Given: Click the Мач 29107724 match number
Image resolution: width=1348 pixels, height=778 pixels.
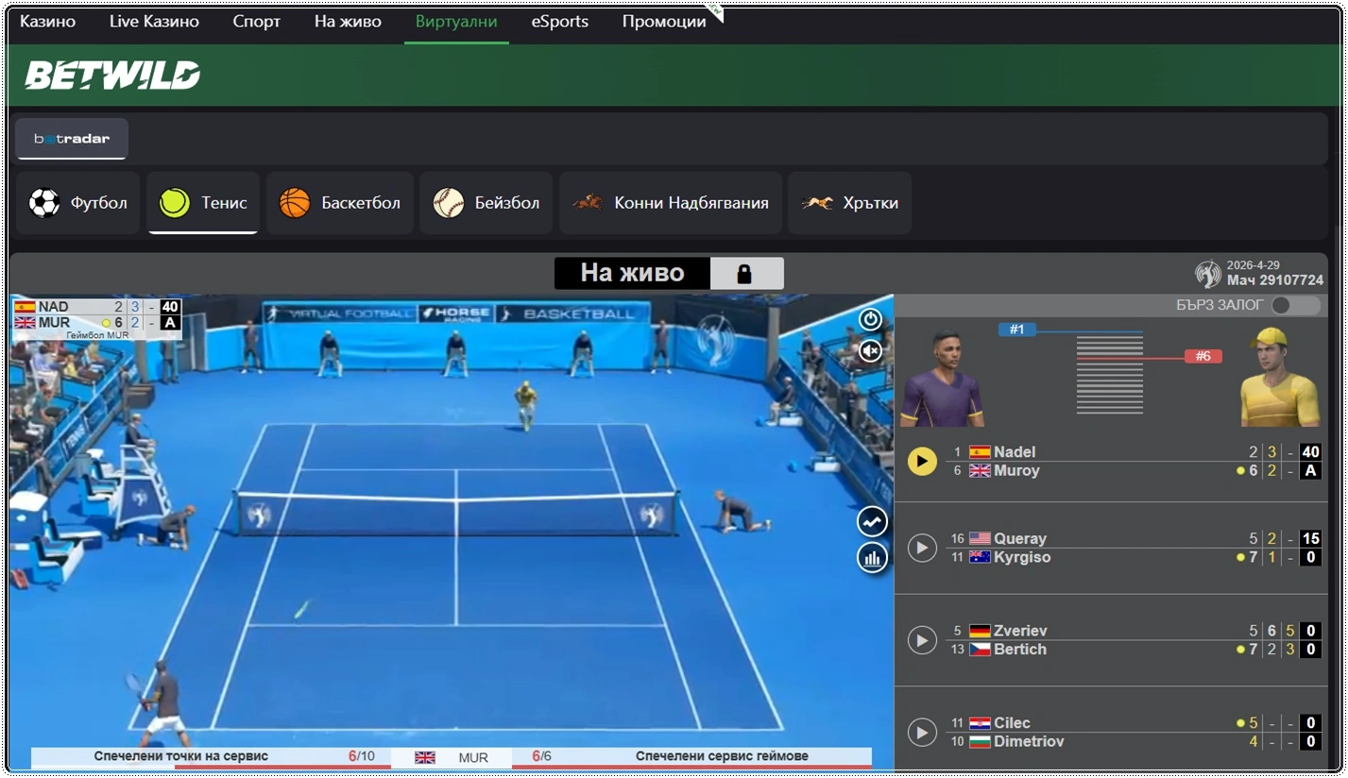Looking at the screenshot, I should point(1275,280).
